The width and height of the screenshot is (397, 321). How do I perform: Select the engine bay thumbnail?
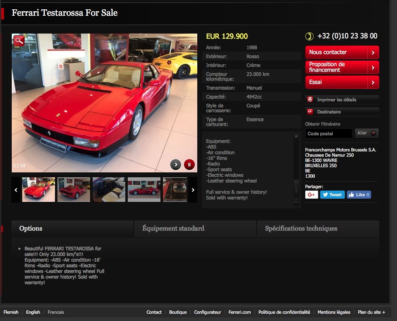175,189
